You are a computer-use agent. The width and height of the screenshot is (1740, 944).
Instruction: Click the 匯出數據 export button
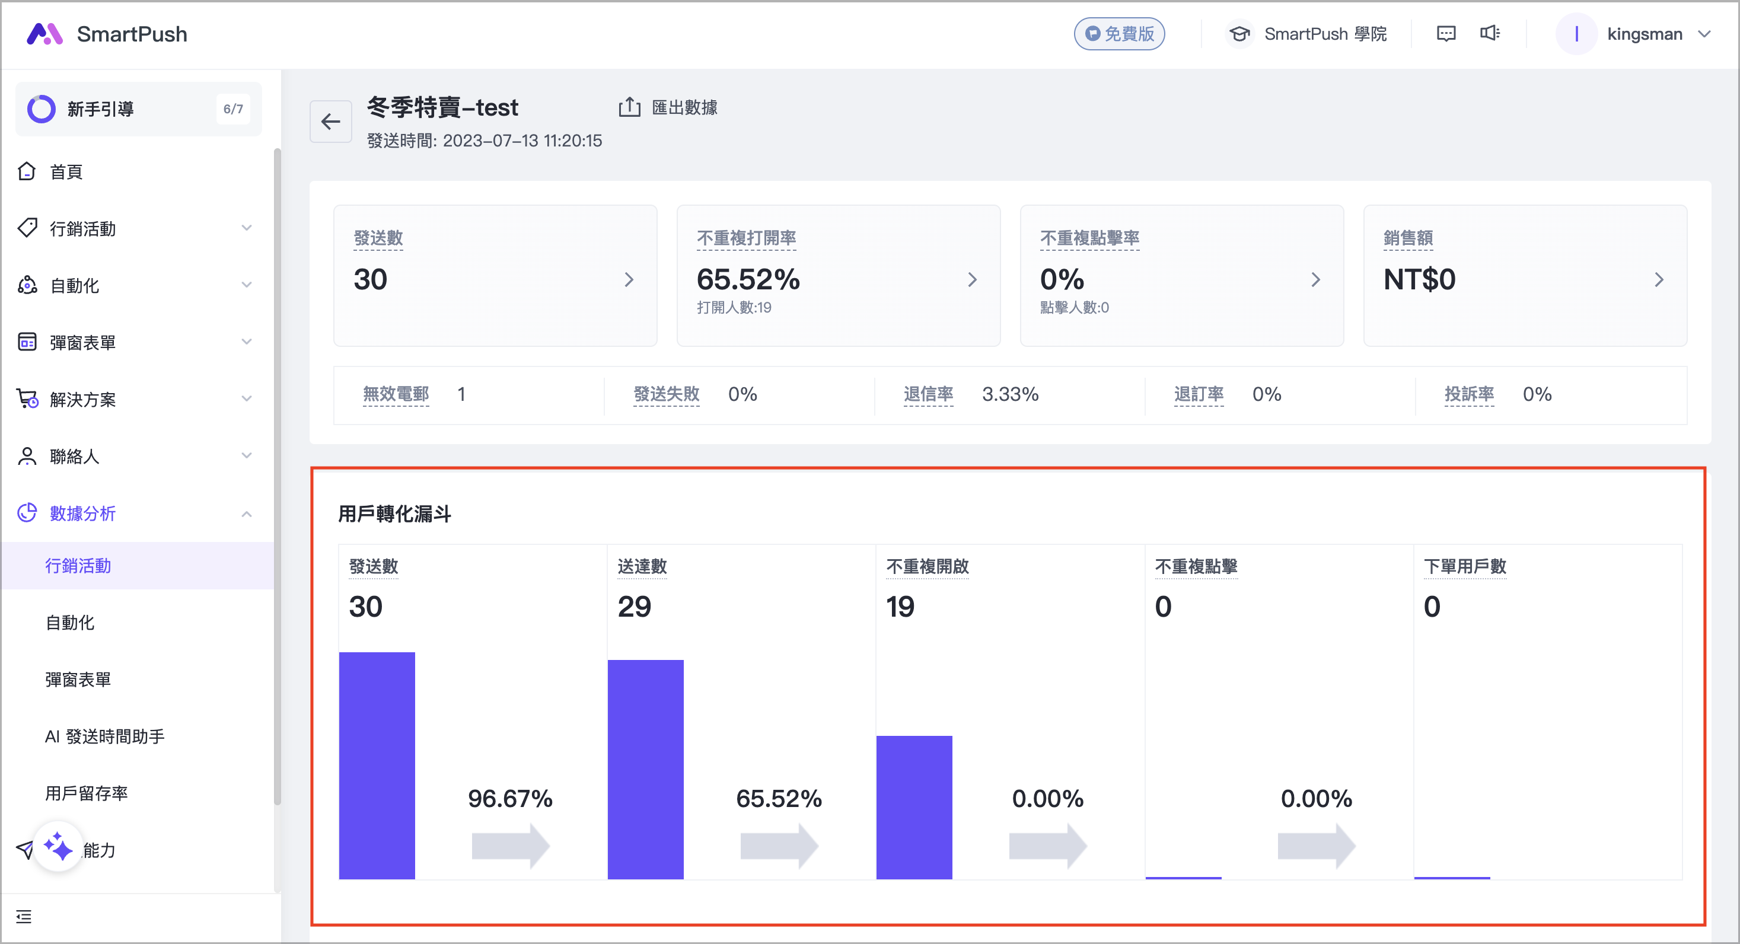click(668, 107)
